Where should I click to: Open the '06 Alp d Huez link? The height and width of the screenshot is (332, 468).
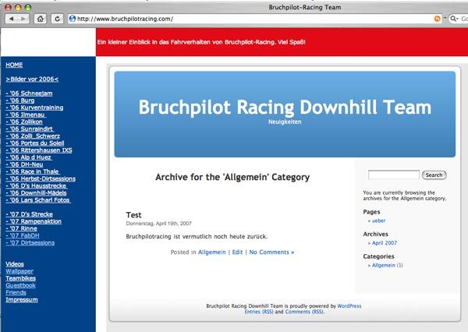point(29,157)
